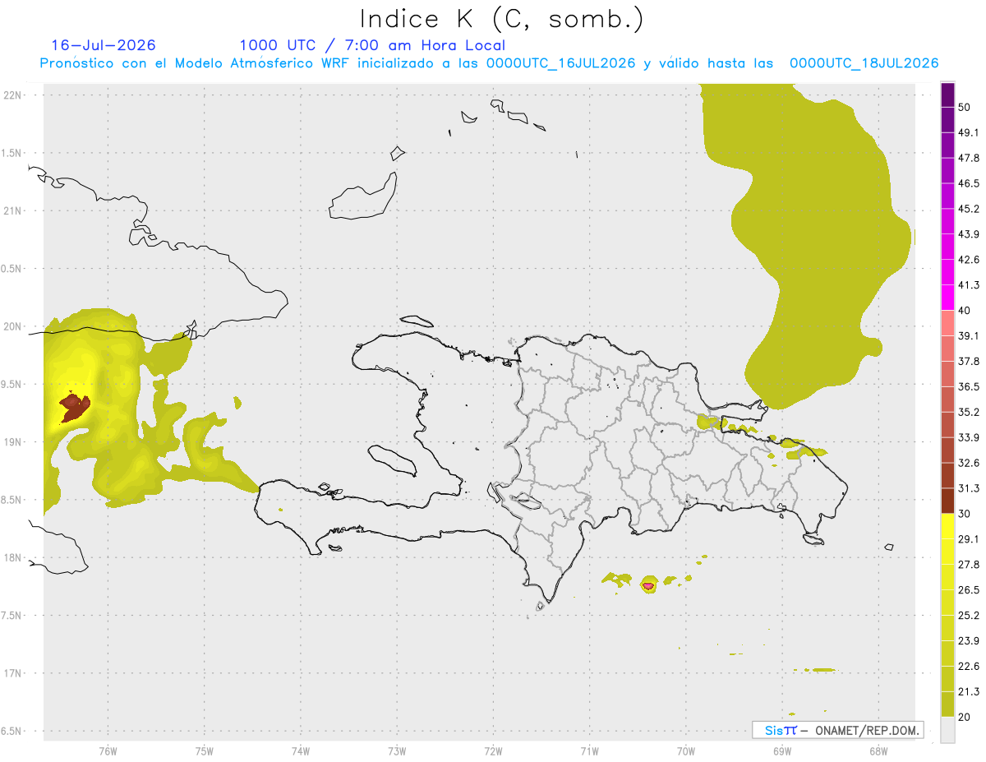
Task: Click the small red spot south of Dominican Republic
Action: 648,585
